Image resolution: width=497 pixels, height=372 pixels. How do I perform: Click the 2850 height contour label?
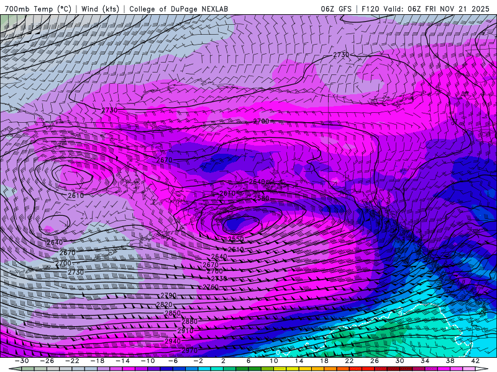coord(173,313)
